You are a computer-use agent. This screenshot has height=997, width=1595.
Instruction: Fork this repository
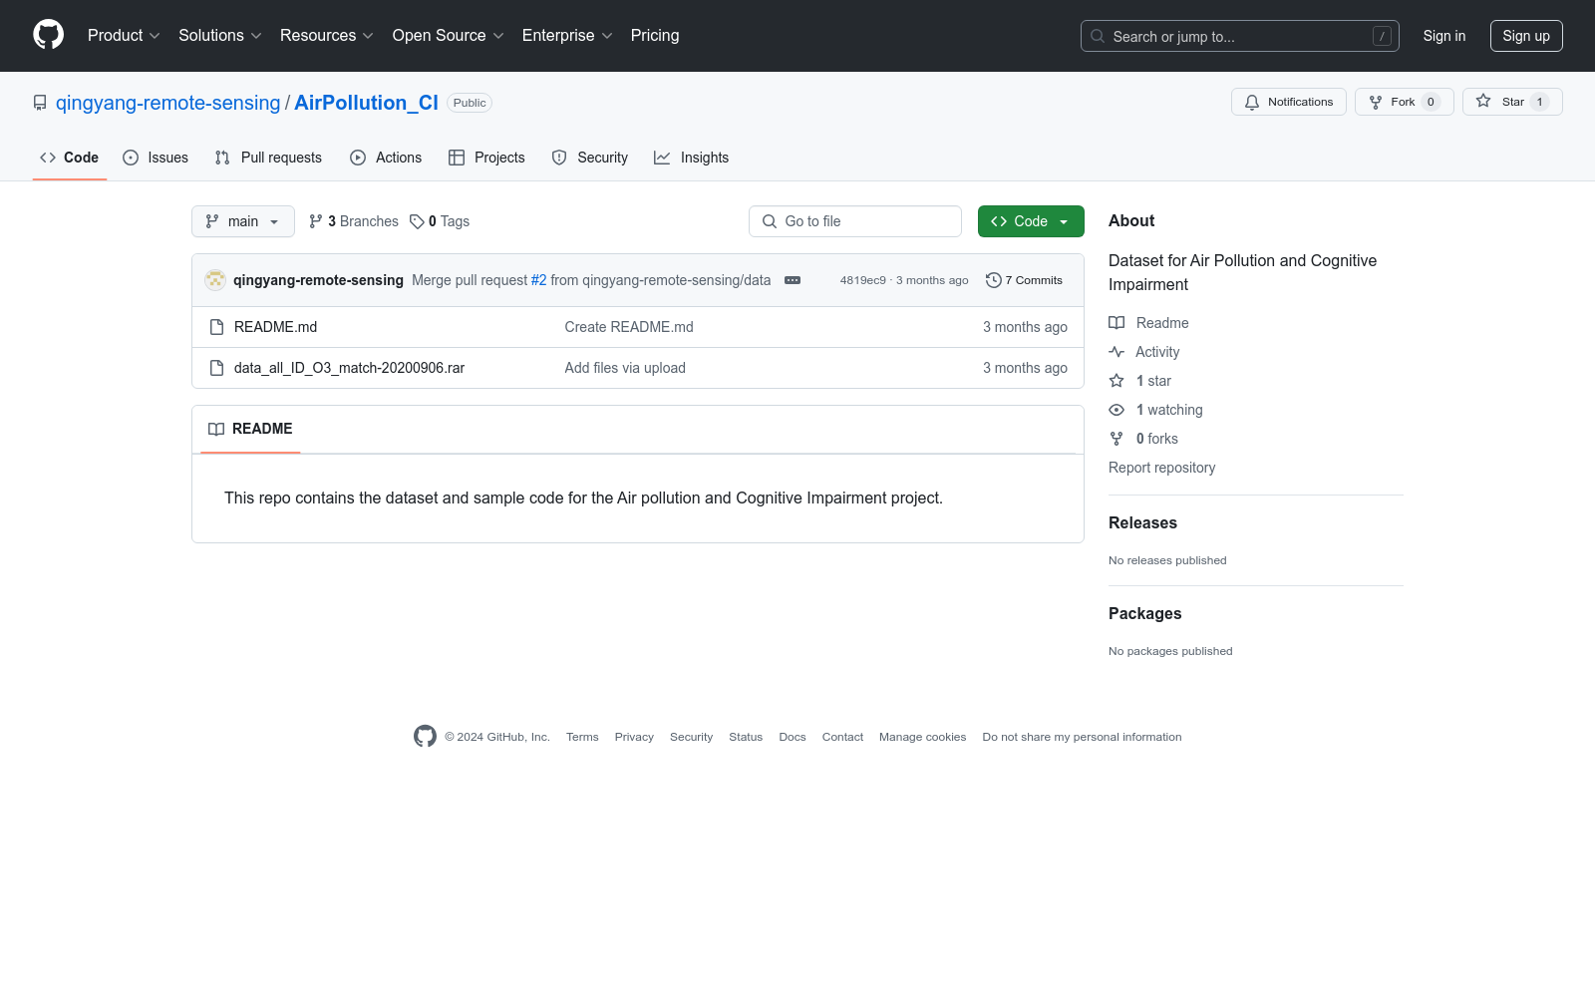click(1405, 102)
